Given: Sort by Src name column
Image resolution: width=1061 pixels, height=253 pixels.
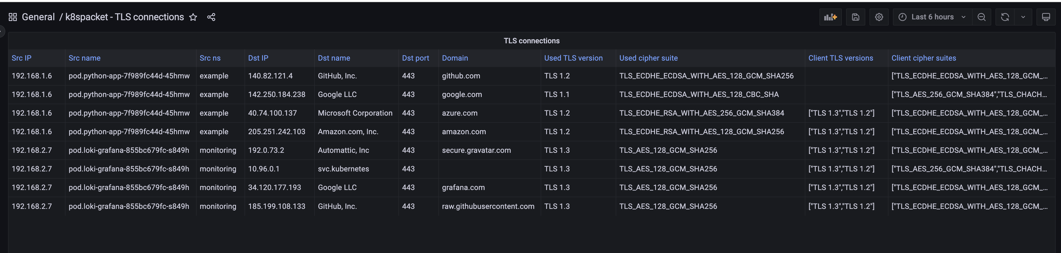Looking at the screenshot, I should coord(84,58).
